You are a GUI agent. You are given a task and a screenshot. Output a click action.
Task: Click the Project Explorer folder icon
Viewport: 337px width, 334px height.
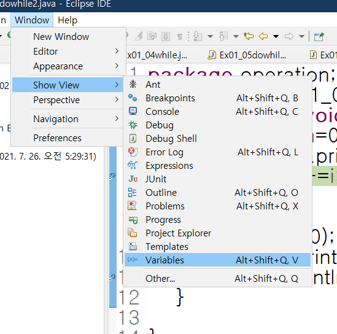pos(133,233)
